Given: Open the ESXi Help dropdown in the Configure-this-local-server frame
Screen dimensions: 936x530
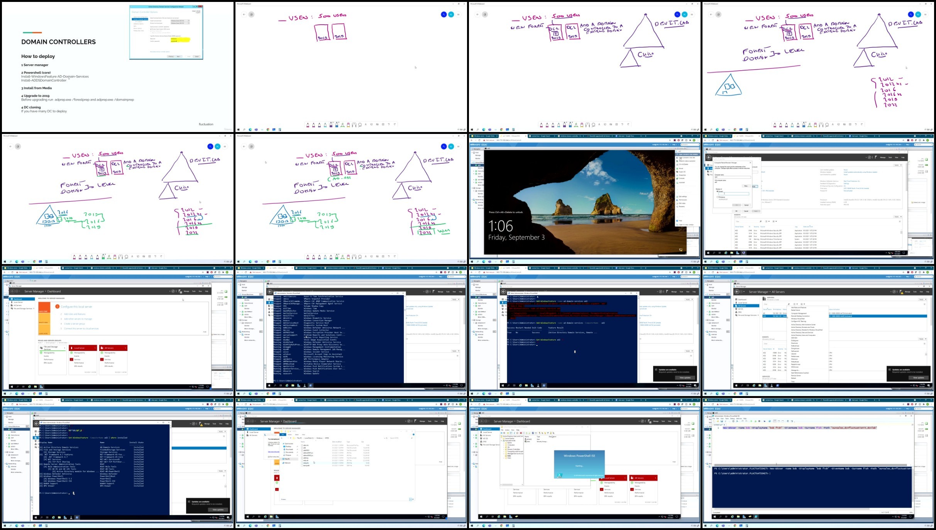Looking at the screenshot, I should pyautogui.click(x=208, y=277).
